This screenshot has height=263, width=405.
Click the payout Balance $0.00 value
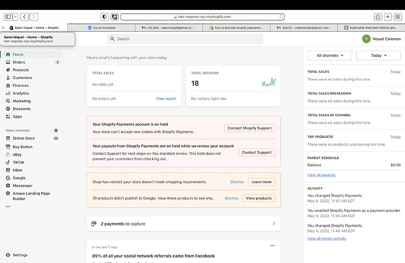coord(396,165)
